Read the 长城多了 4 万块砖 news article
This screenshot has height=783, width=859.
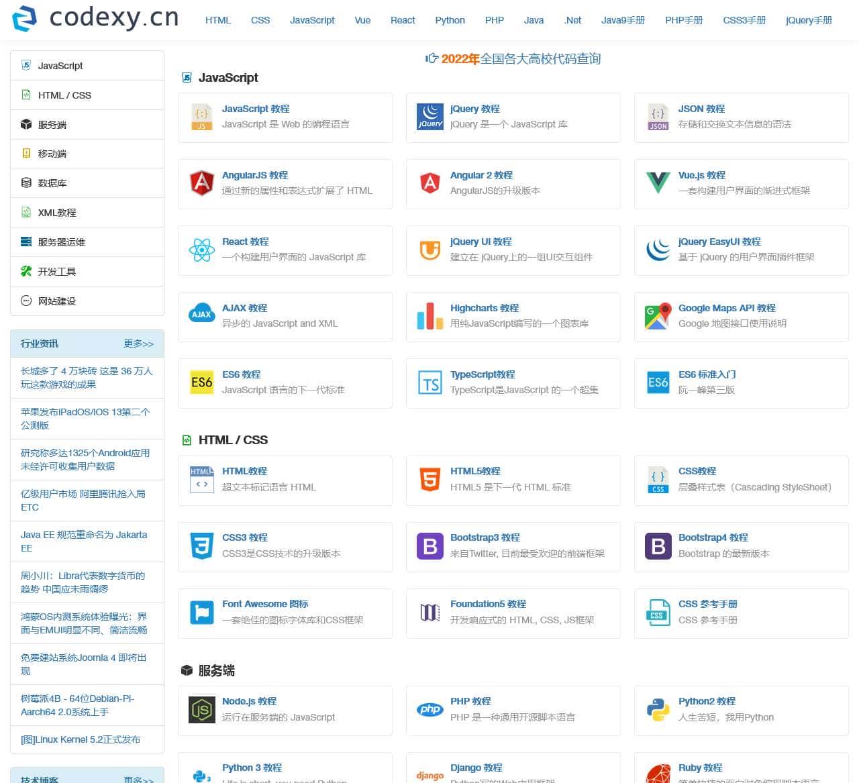point(87,378)
